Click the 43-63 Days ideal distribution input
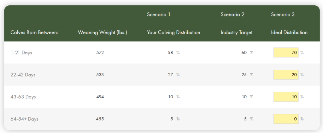The width and height of the screenshot is (323, 133). [286, 97]
